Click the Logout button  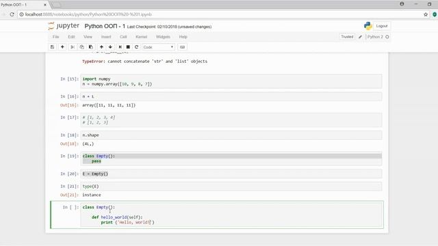[x=382, y=26]
